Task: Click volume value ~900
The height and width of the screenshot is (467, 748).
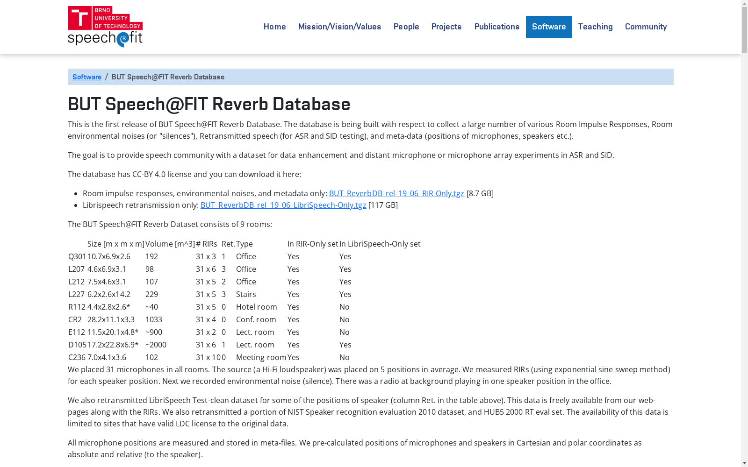Action: (154, 332)
